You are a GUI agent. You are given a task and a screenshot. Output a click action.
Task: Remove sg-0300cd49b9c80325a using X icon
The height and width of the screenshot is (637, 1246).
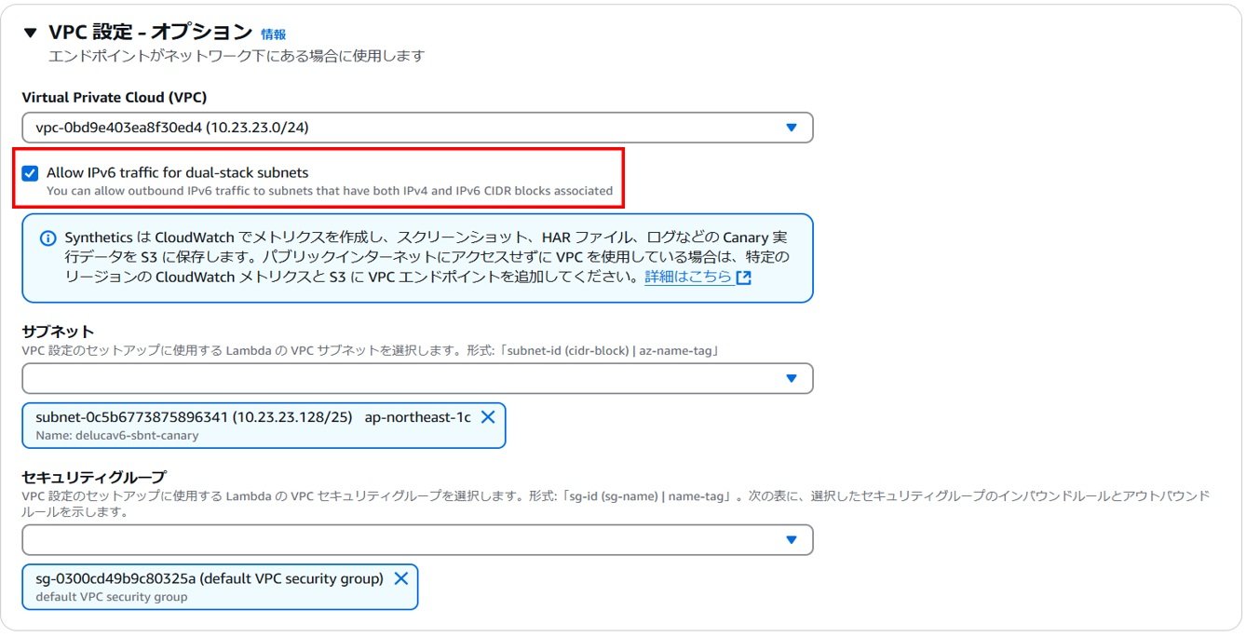[x=400, y=578]
